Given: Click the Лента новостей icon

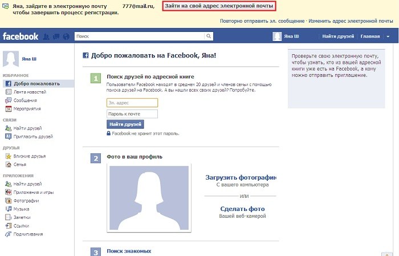Looking at the screenshot, I should [x=9, y=92].
